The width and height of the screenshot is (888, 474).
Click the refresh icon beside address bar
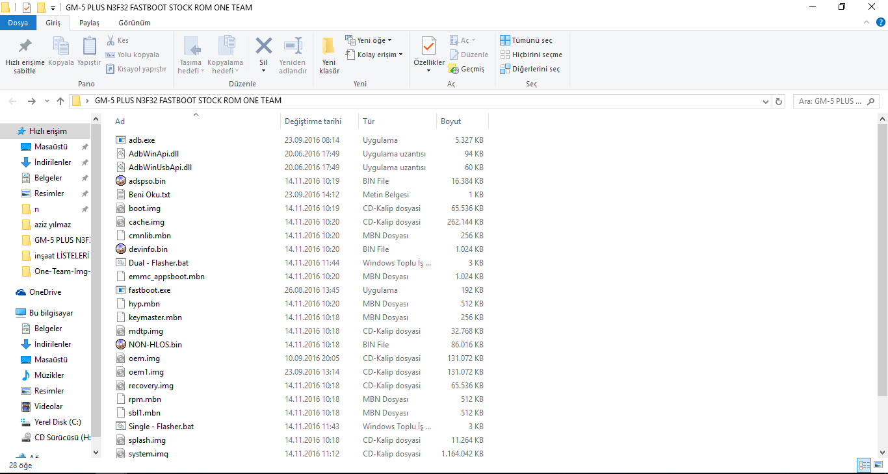(x=779, y=101)
